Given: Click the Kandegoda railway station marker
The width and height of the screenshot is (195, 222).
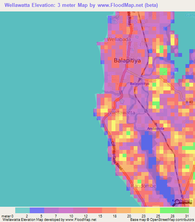Looking at the screenshot, I should [182, 196].
